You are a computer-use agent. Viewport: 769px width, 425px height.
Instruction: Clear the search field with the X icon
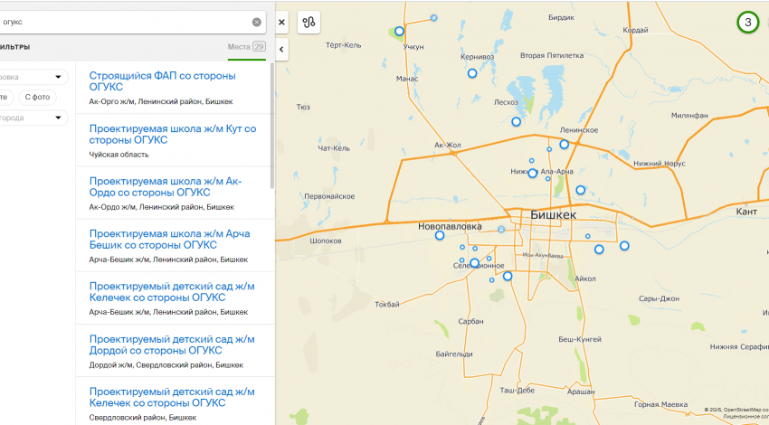(257, 22)
